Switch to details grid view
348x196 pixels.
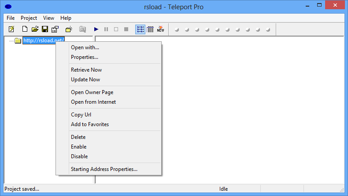pos(150,29)
